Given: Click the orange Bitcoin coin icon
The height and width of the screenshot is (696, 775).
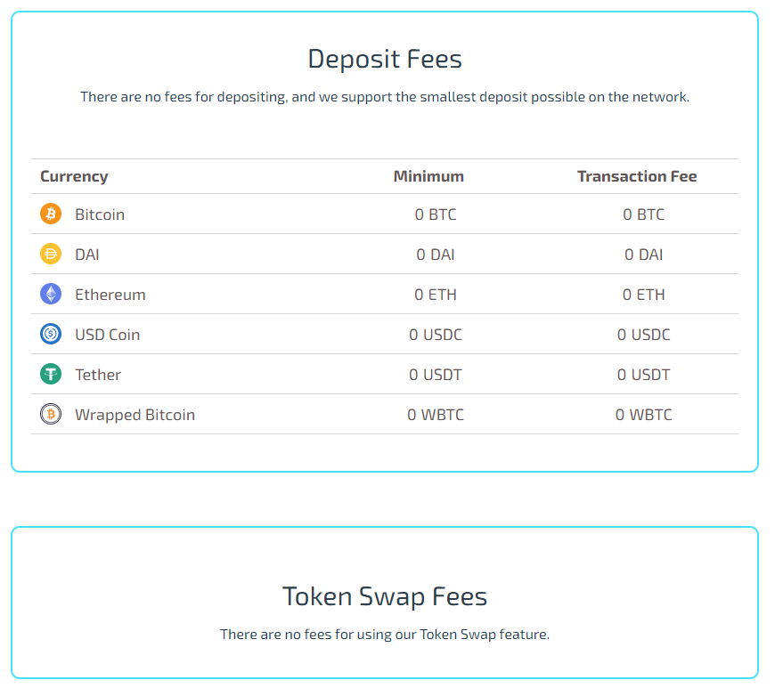Looking at the screenshot, I should click(51, 214).
